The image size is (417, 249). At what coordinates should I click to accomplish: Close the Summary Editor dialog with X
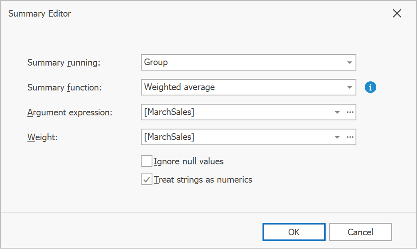397,13
